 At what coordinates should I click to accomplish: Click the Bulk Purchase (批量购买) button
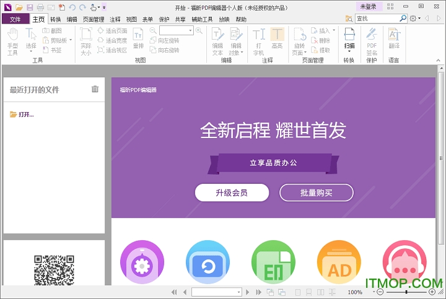tap(317, 193)
